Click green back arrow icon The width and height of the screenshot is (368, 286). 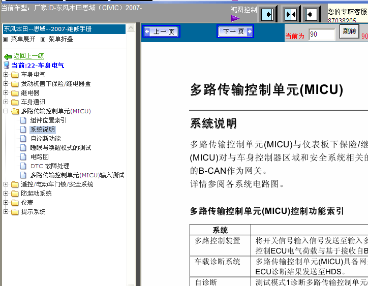tap(8, 56)
